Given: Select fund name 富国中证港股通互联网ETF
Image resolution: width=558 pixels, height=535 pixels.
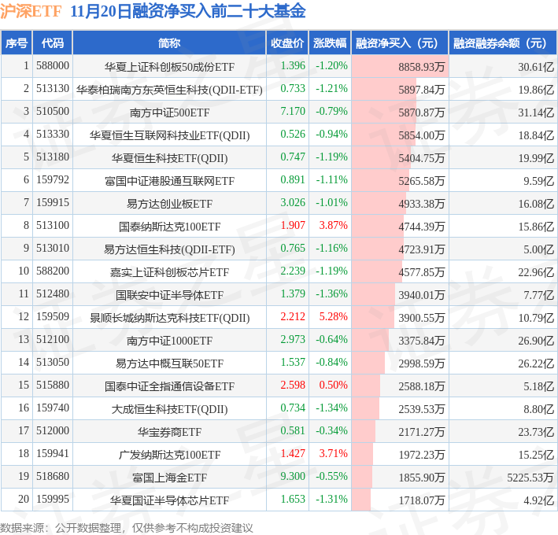Looking at the screenshot, I should [169, 181].
